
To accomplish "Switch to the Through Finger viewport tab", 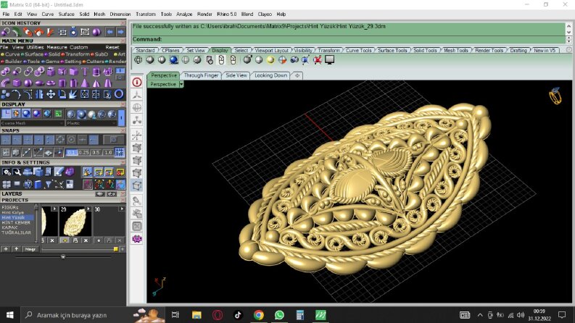I will pos(201,75).
